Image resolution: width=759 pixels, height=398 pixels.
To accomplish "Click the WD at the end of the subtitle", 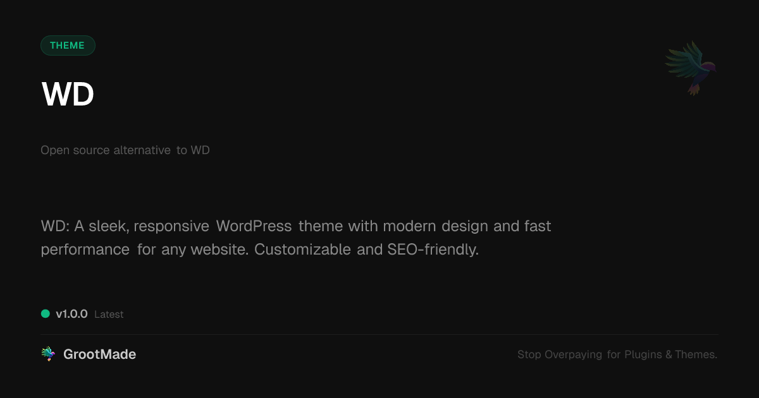I will click(201, 150).
